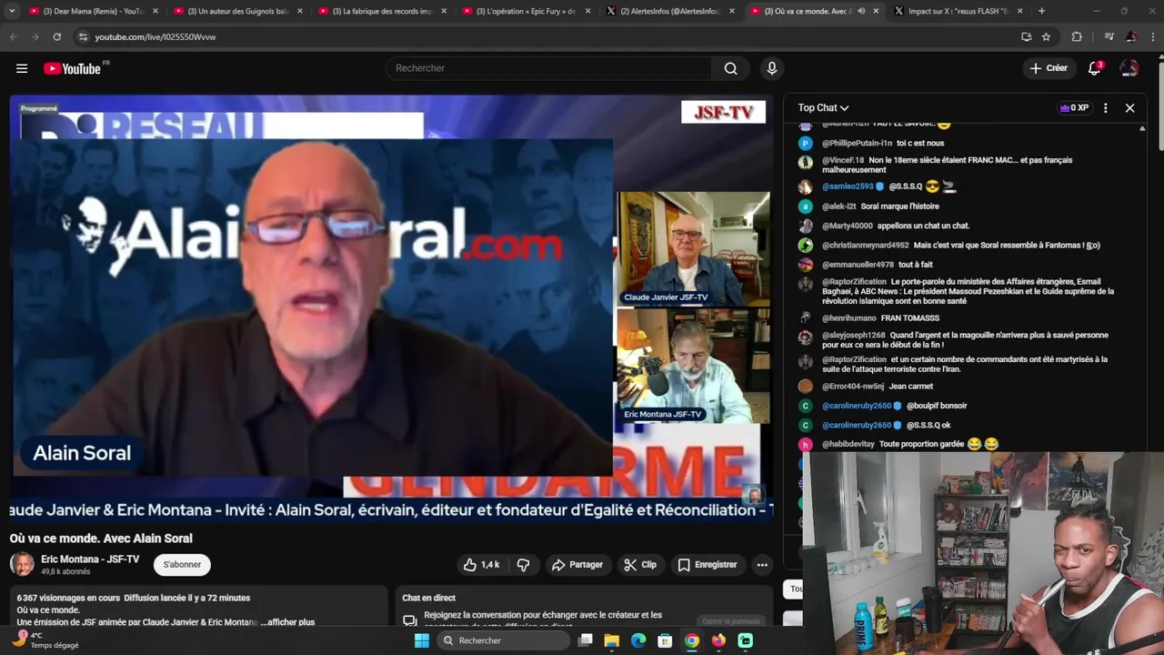Open the account avatar menu
The image size is (1164, 655).
1129,68
